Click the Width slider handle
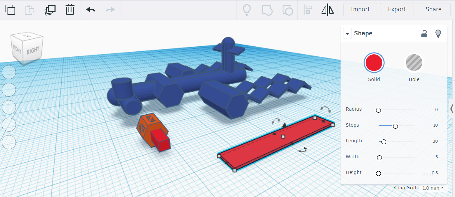The width and height of the screenshot is (455, 197). pos(379,158)
